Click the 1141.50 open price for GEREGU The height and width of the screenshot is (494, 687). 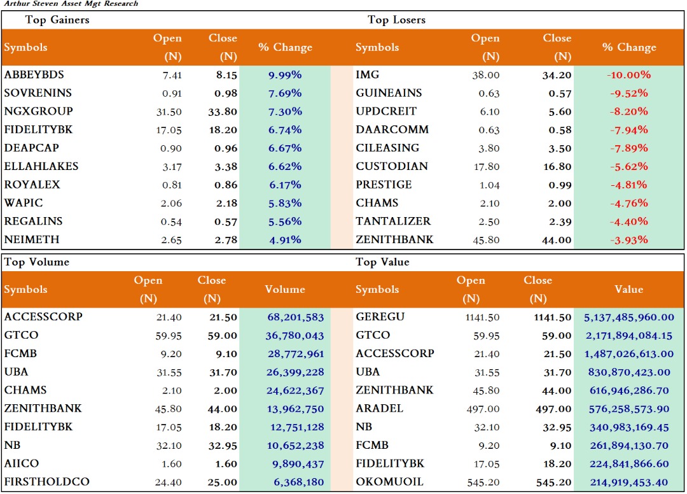482,318
